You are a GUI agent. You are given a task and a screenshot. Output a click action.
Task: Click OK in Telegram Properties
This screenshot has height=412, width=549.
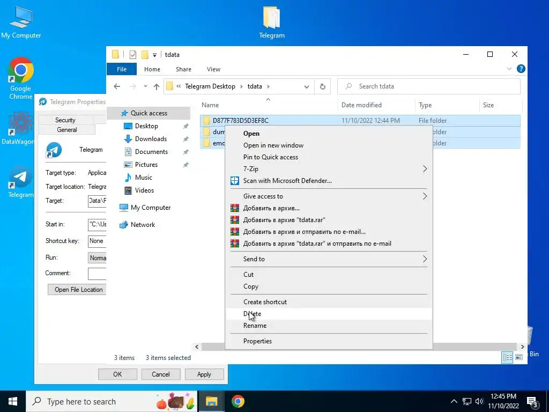click(x=117, y=374)
